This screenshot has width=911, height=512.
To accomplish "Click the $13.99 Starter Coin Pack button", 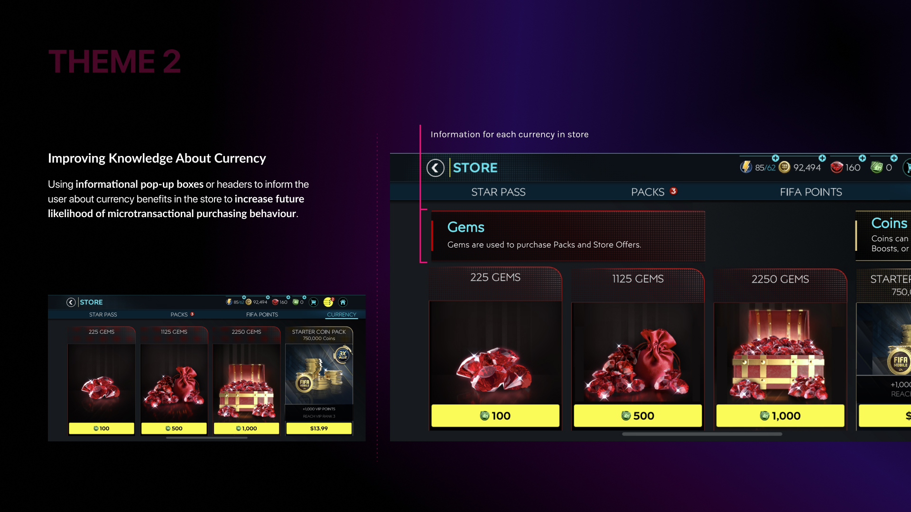I will [319, 428].
